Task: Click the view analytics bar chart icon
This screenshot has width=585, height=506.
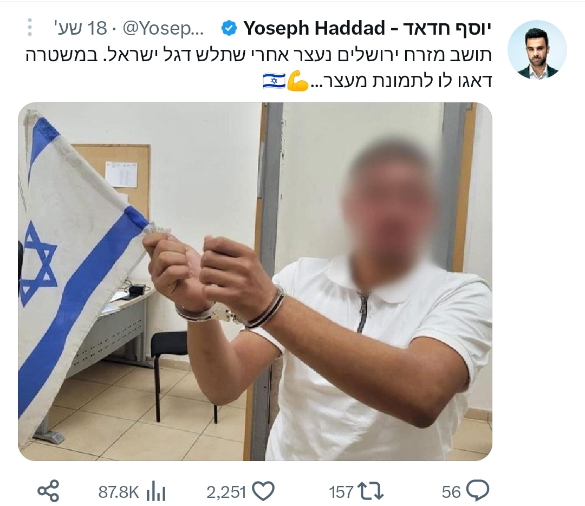Action: point(155,491)
